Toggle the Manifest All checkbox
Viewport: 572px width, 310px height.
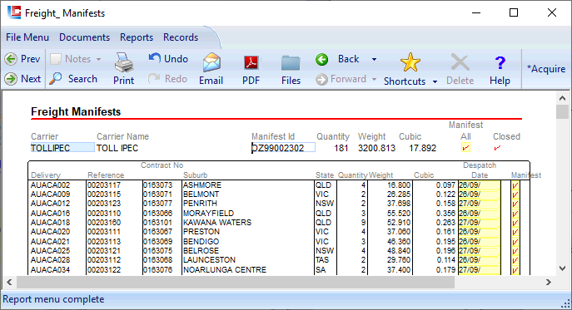point(465,148)
